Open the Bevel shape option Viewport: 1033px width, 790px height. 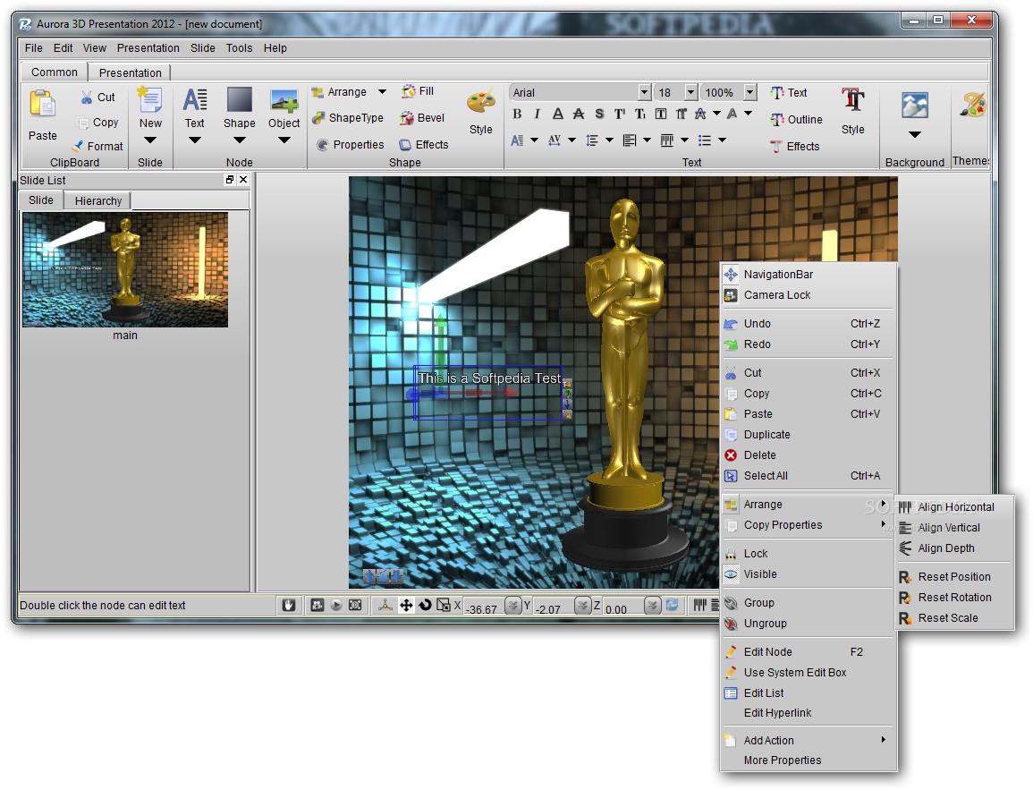coord(422,118)
